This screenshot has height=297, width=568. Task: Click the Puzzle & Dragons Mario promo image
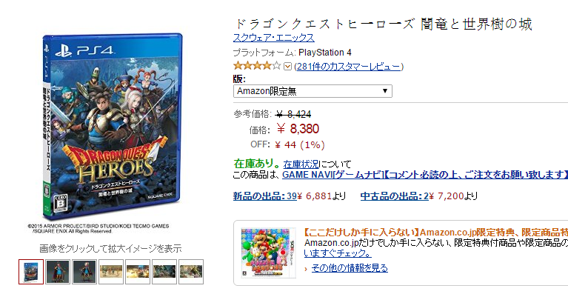pyautogui.click(x=268, y=253)
